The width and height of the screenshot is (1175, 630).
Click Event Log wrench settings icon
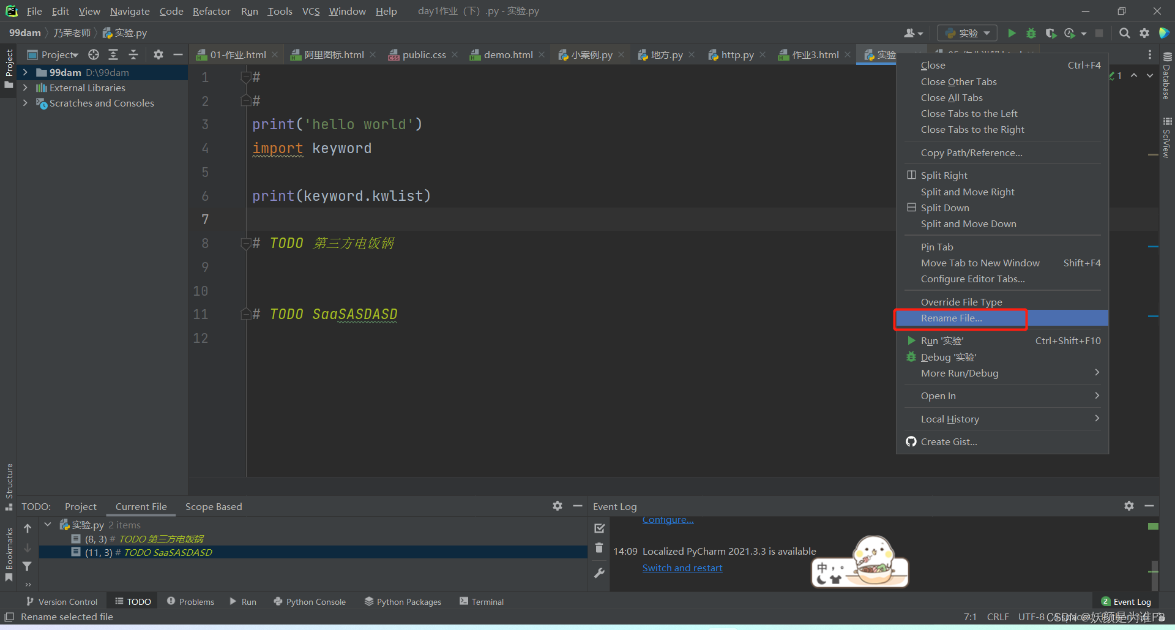600,573
